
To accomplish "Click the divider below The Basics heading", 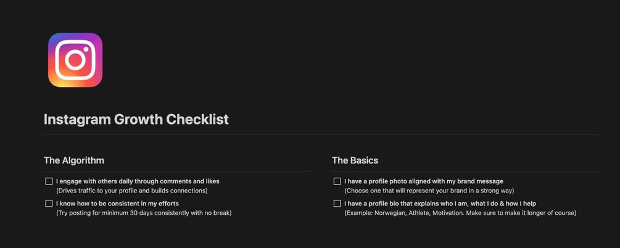I will (465, 171).
